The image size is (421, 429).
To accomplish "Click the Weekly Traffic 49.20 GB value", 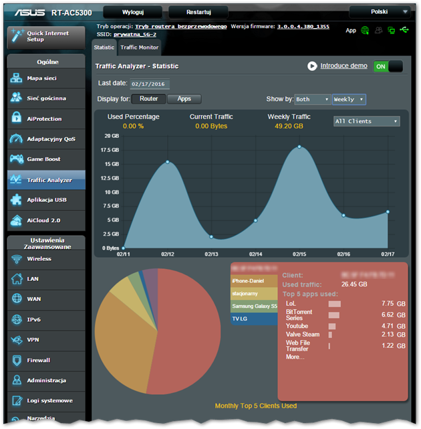I will point(289,126).
